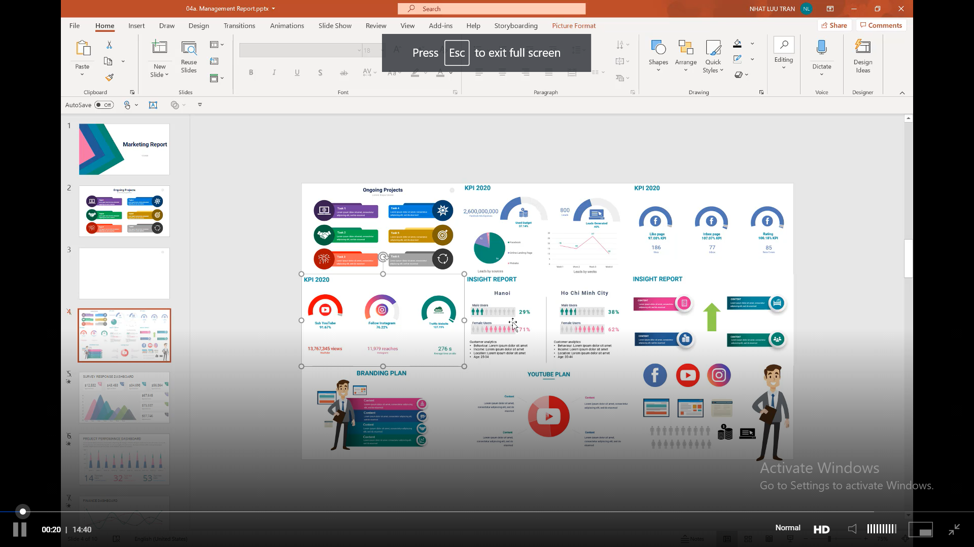
Task: Open the Arrange menu icon
Action: [686, 48]
